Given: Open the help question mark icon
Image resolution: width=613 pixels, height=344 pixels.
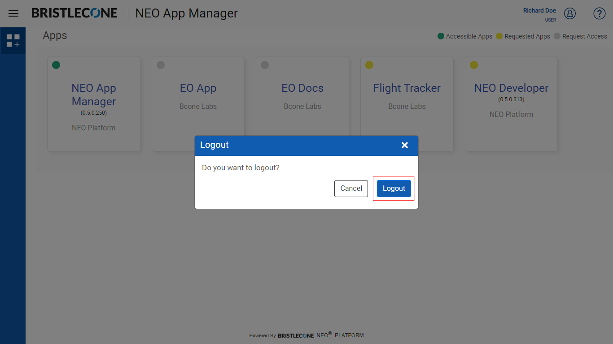Looking at the screenshot, I should point(600,13).
